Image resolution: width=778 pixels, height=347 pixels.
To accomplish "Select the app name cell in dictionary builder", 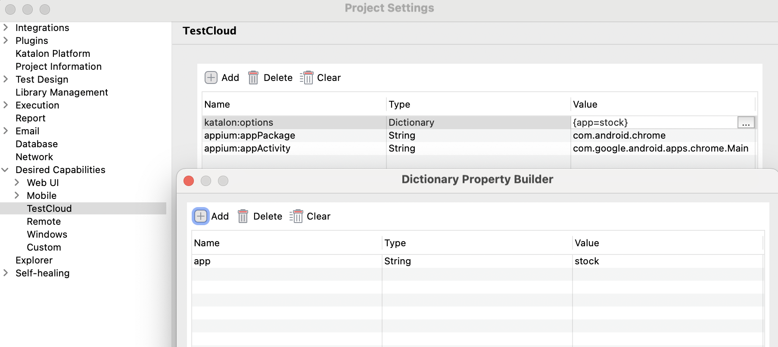I will point(287,261).
